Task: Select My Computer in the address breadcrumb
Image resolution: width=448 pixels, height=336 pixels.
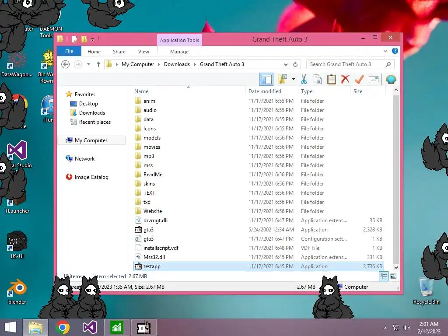Action: pyautogui.click(x=138, y=64)
